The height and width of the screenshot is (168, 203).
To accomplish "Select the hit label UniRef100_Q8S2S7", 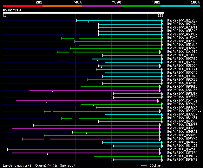I will (182, 115).
